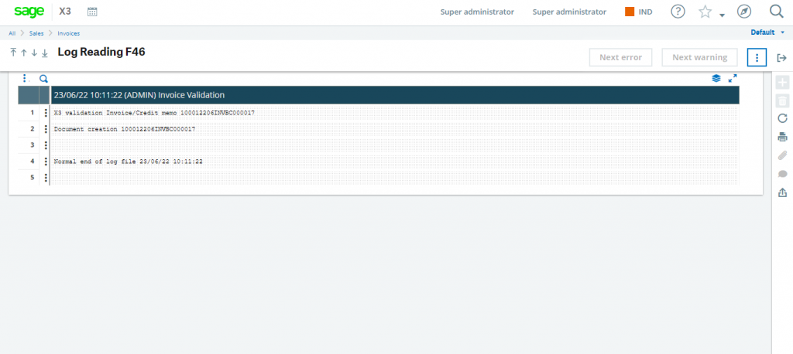Click the Log Reading F46 title
Screen dimensions: 793x354
click(101, 52)
